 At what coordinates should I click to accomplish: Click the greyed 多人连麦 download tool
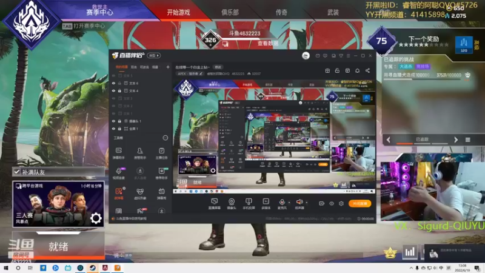(140, 174)
